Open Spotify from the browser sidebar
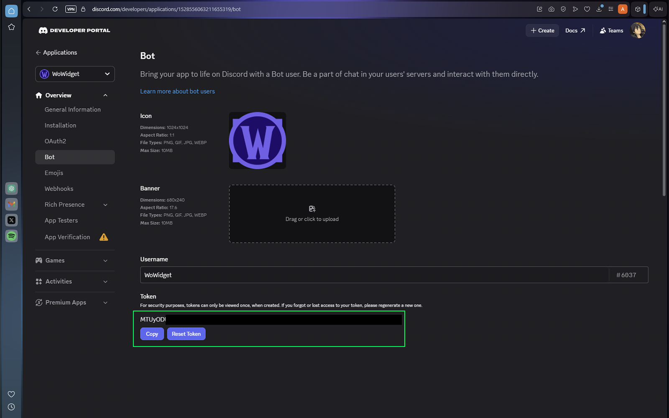The height and width of the screenshot is (418, 669). [x=11, y=236]
